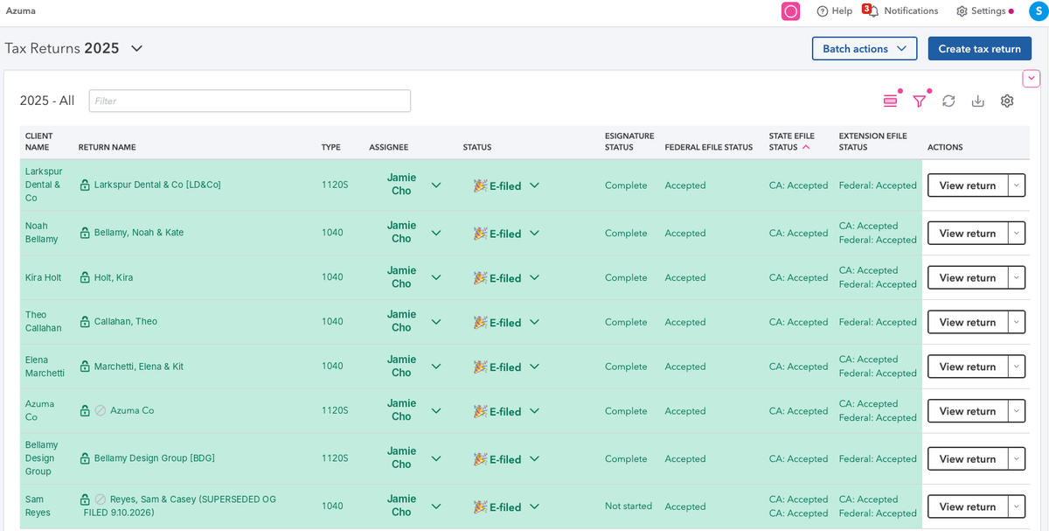Click the blocked circle icon beside Azuma Co
This screenshot has width=1049, height=531.
[x=101, y=410]
